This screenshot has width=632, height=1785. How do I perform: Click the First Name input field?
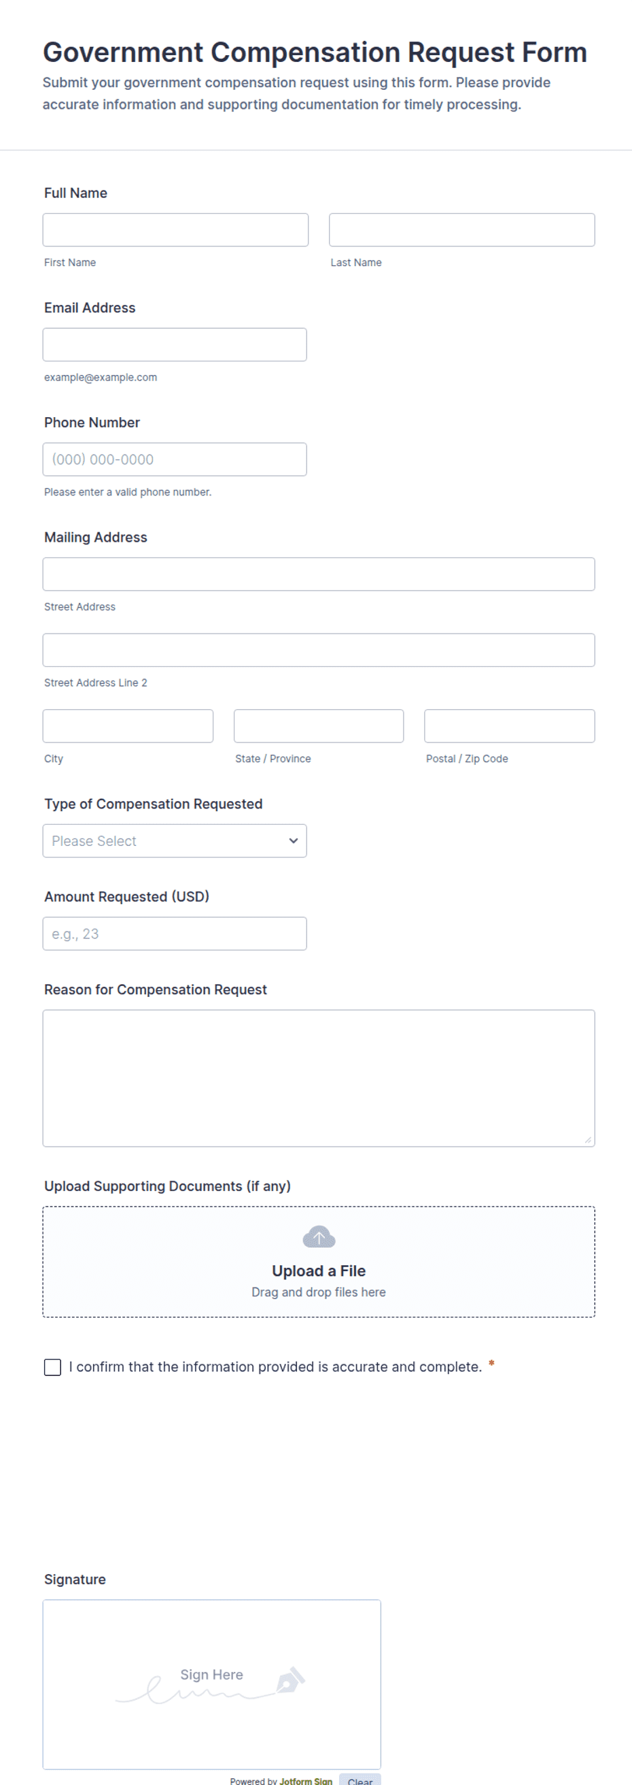click(175, 229)
